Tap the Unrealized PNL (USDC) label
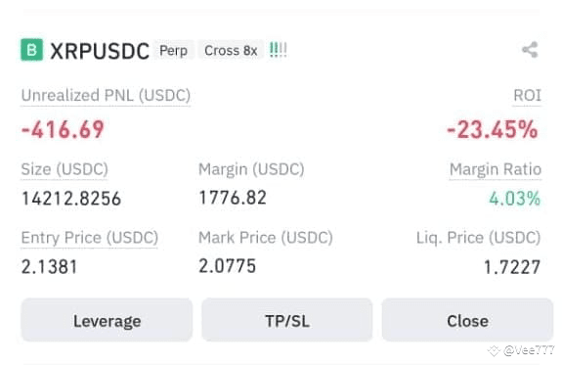Viewport: 562px width, 365px height. coord(106,96)
